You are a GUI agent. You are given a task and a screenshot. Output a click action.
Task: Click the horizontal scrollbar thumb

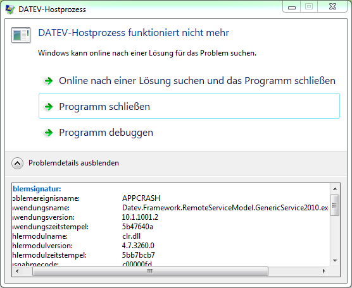tap(150, 271)
